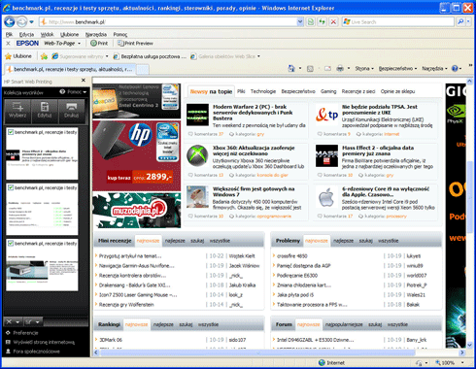Open the Ulubione menu in menu bar
Viewport: 476px width, 369px height.
pos(69,34)
